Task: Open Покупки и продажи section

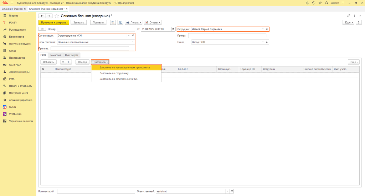Action: [x=20, y=44]
